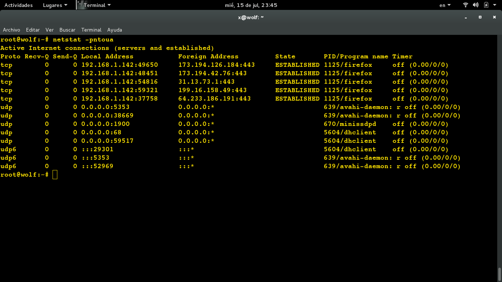Close the x@wolf terminal window
This screenshot has height=282, width=502.
494,17
